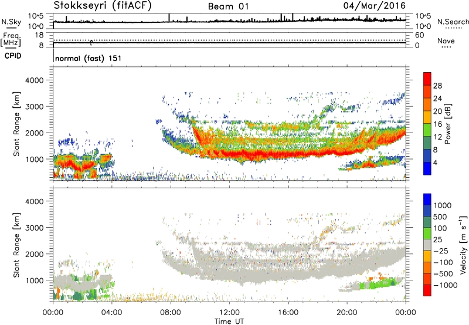Click the "Slant Range [km]" label of the Velocity panel
469x325 pixels.
point(16,245)
